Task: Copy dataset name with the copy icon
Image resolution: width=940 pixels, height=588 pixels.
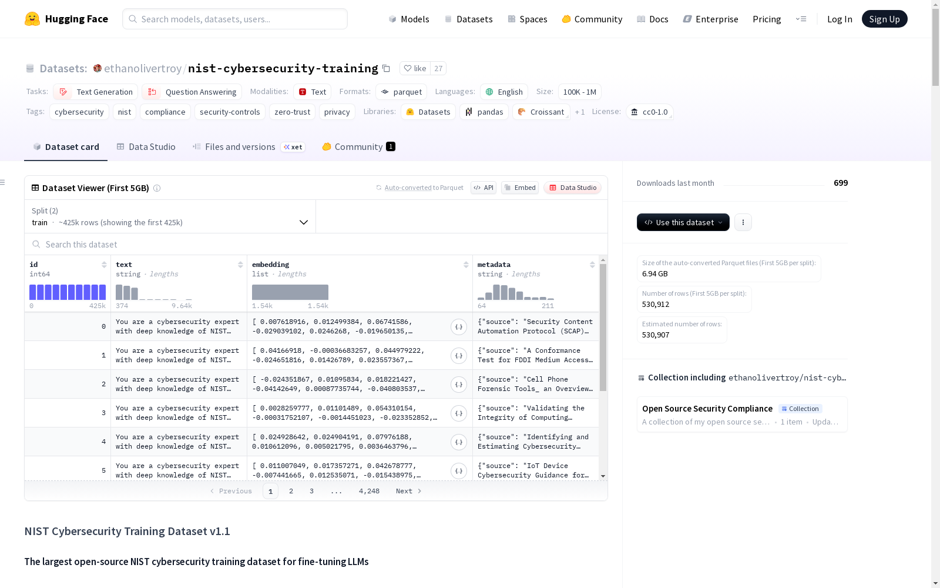Action: tap(386, 68)
